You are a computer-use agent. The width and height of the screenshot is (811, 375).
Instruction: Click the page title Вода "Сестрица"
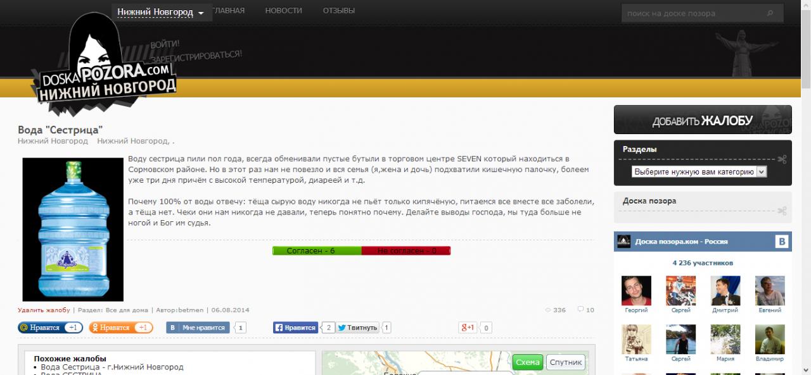coord(60,130)
